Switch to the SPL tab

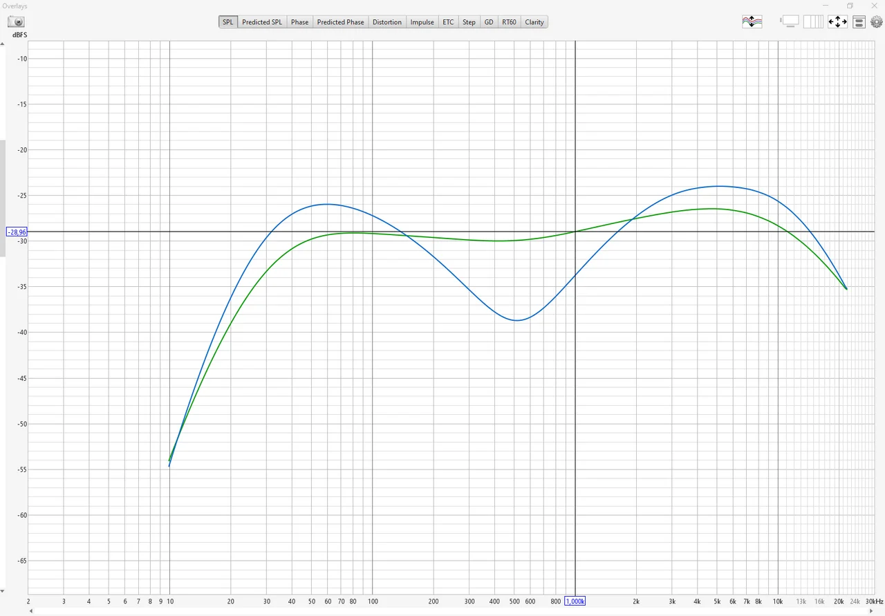point(227,22)
